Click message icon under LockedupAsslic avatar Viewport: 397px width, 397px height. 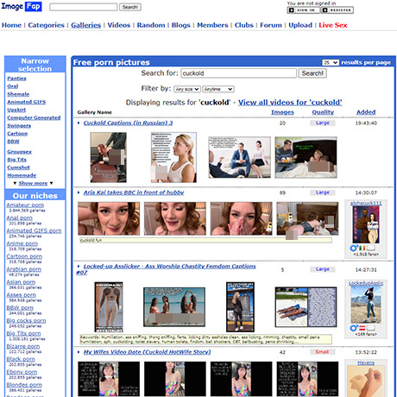click(370, 328)
